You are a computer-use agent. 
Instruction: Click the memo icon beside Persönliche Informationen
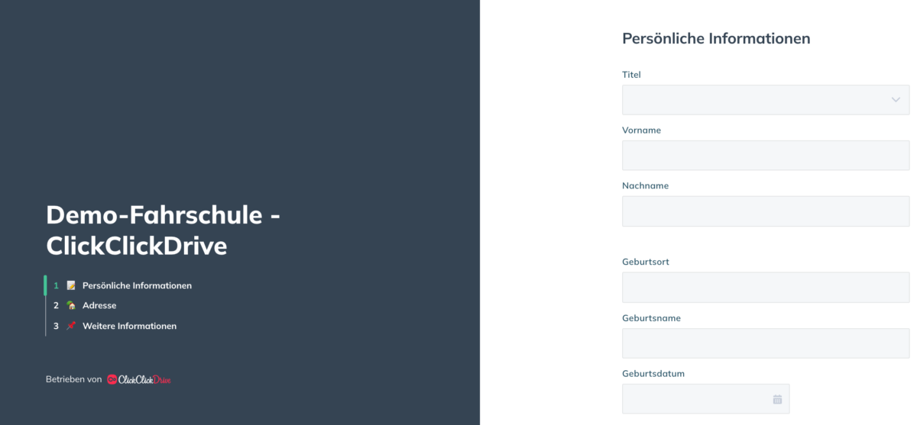point(71,285)
